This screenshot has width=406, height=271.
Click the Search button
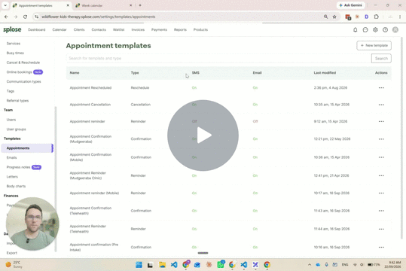tap(381, 58)
